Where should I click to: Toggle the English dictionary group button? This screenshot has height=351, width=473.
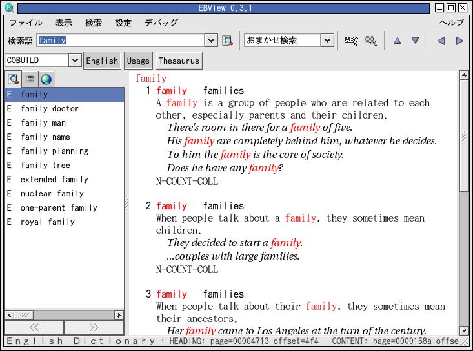(102, 61)
